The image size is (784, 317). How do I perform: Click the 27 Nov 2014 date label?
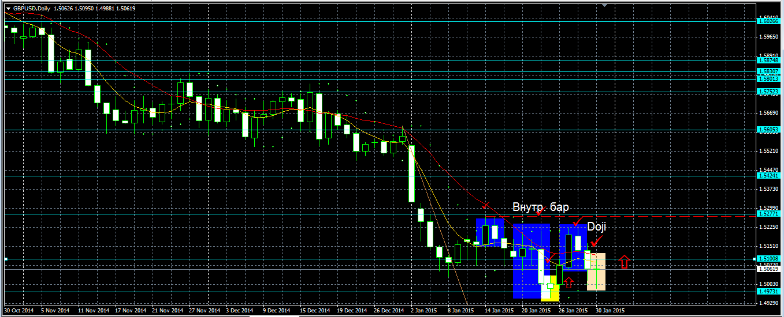click(x=206, y=310)
